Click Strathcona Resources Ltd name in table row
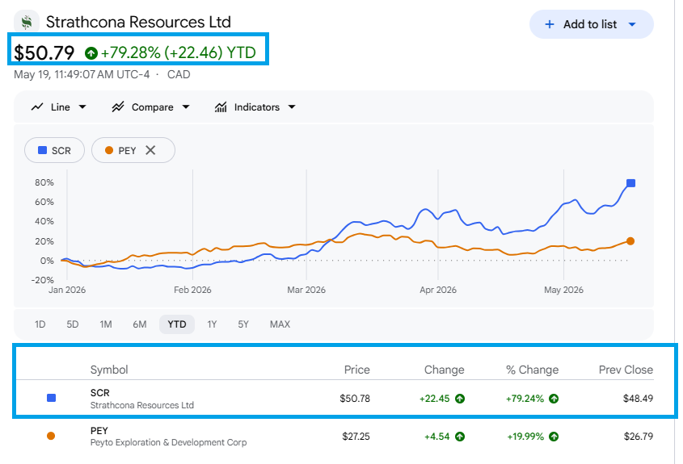The image size is (683, 464). click(x=142, y=405)
